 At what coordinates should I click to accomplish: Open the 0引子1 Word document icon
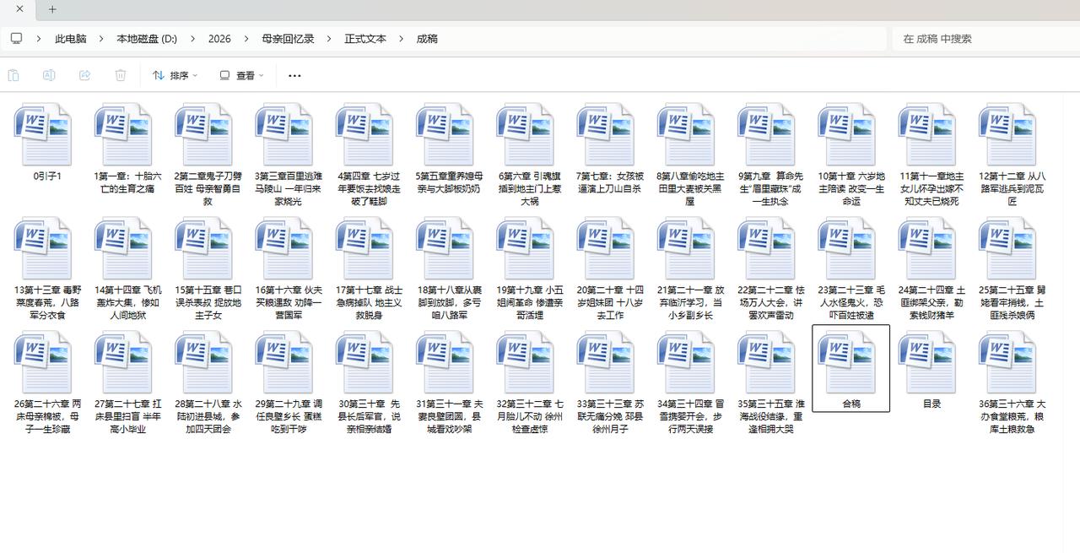pos(44,134)
